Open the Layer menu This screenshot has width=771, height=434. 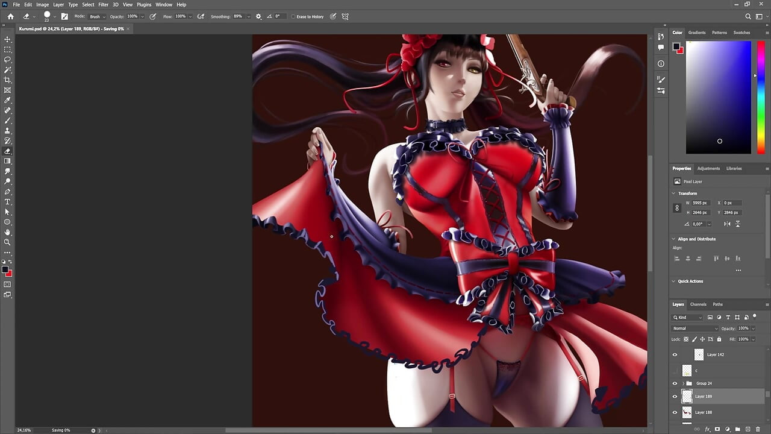point(58,4)
